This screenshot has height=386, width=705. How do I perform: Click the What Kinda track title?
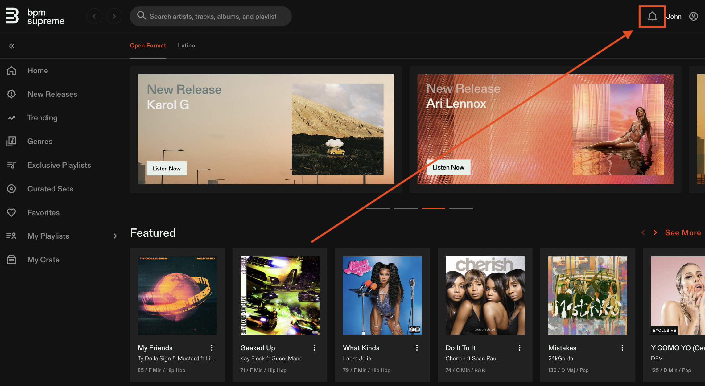(361, 348)
